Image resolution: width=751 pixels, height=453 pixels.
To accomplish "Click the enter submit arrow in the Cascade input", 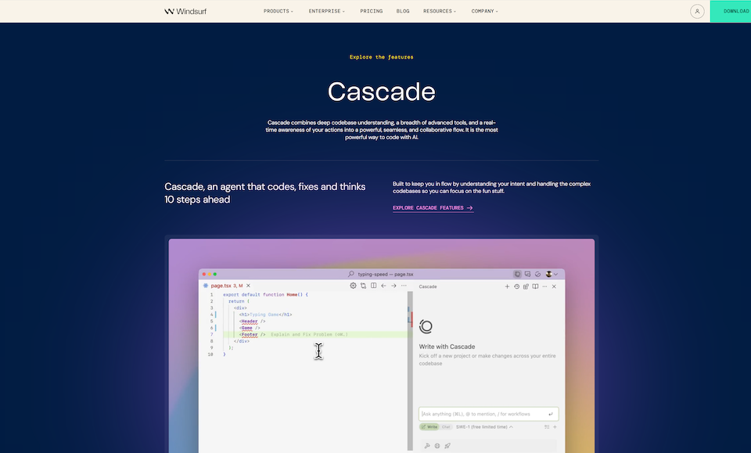I will (551, 414).
